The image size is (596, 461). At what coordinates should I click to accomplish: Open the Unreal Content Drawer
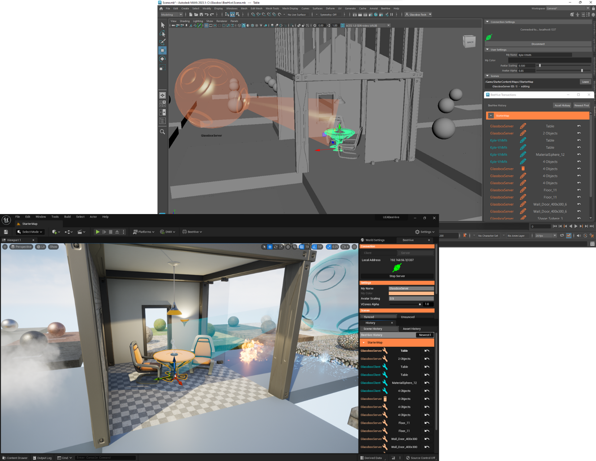tap(15, 458)
